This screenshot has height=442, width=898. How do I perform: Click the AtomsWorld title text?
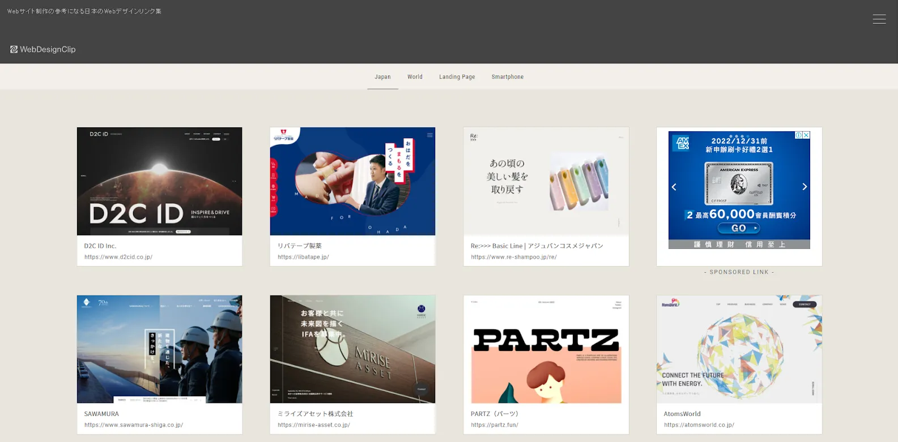[682, 414]
